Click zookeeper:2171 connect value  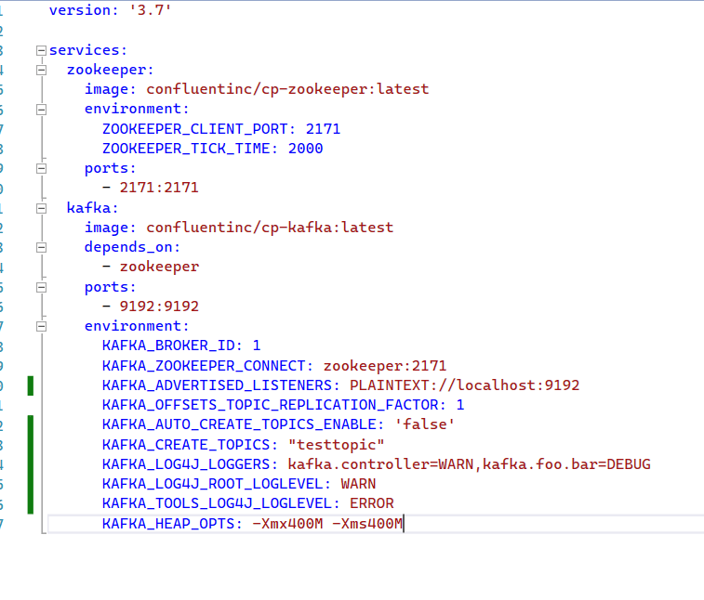click(385, 366)
